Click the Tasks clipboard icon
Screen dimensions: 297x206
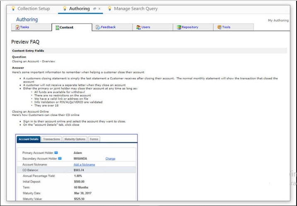(17, 27)
